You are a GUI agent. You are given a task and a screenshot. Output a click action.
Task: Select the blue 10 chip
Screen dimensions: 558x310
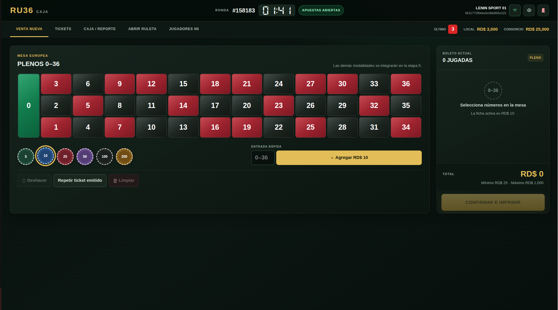coord(46,156)
